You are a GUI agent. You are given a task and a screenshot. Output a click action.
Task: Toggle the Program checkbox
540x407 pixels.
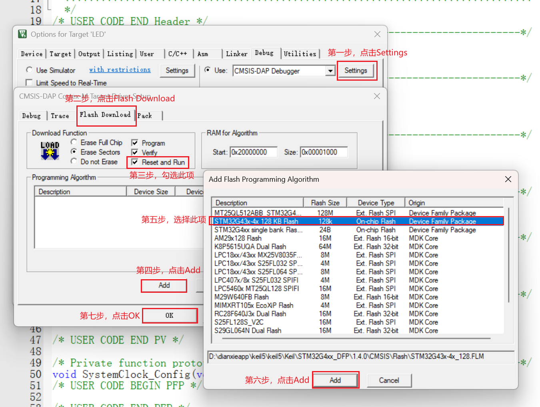(x=135, y=143)
